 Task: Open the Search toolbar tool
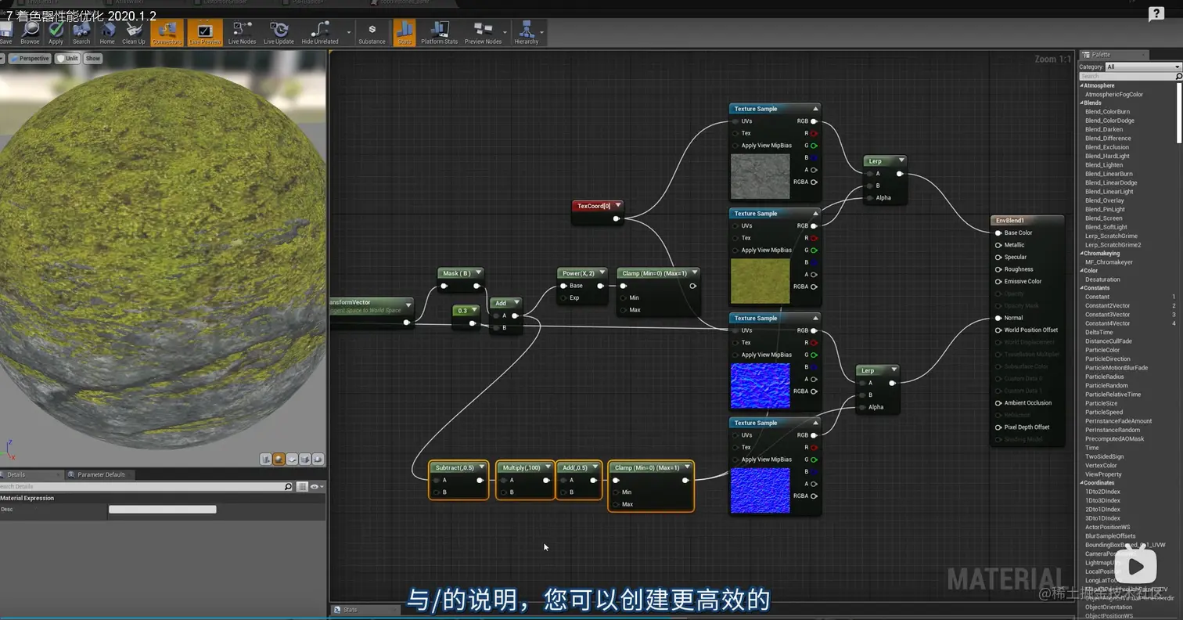click(81, 32)
